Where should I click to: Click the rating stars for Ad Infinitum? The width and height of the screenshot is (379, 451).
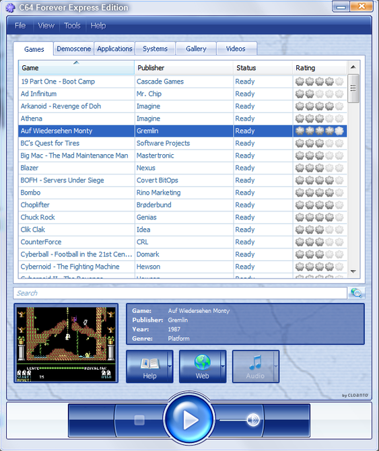[320, 94]
